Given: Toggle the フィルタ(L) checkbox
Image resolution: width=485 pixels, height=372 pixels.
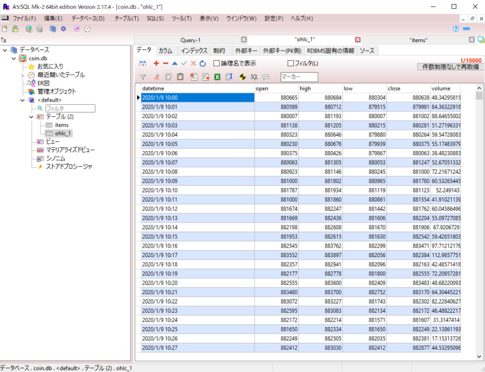Looking at the screenshot, I should (x=291, y=63).
